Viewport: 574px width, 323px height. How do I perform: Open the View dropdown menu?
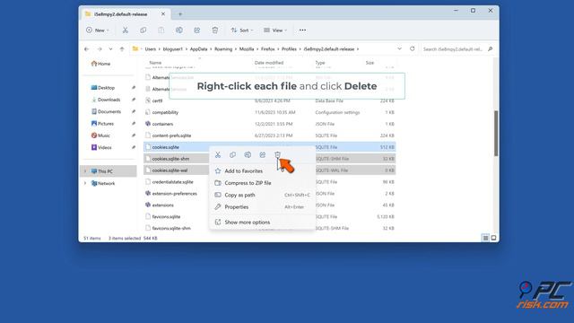click(275, 31)
